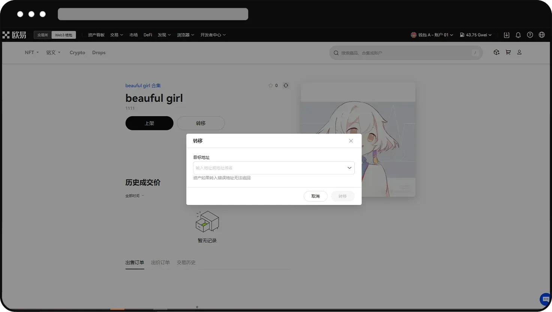Click the 上架 list button
The width and height of the screenshot is (552, 312).
coord(149,123)
